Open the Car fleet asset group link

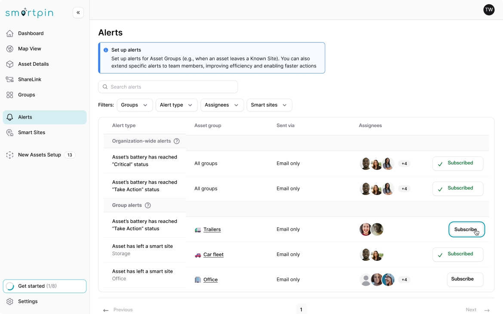pyautogui.click(x=213, y=254)
